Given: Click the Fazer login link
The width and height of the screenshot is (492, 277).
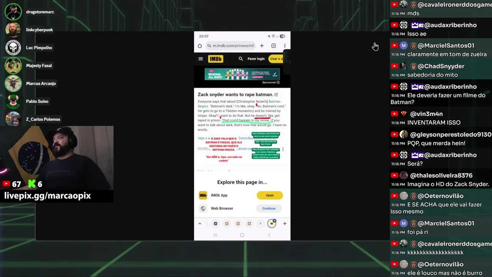Looking at the screenshot, I should (256, 59).
